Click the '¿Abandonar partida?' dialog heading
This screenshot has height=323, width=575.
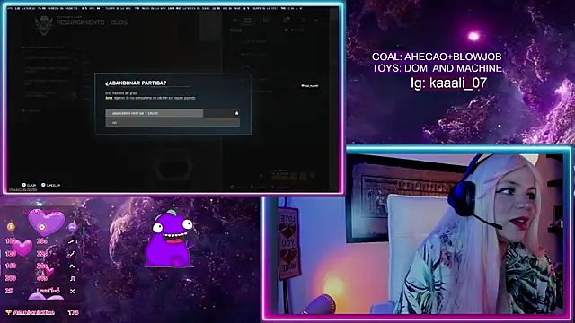(x=136, y=83)
